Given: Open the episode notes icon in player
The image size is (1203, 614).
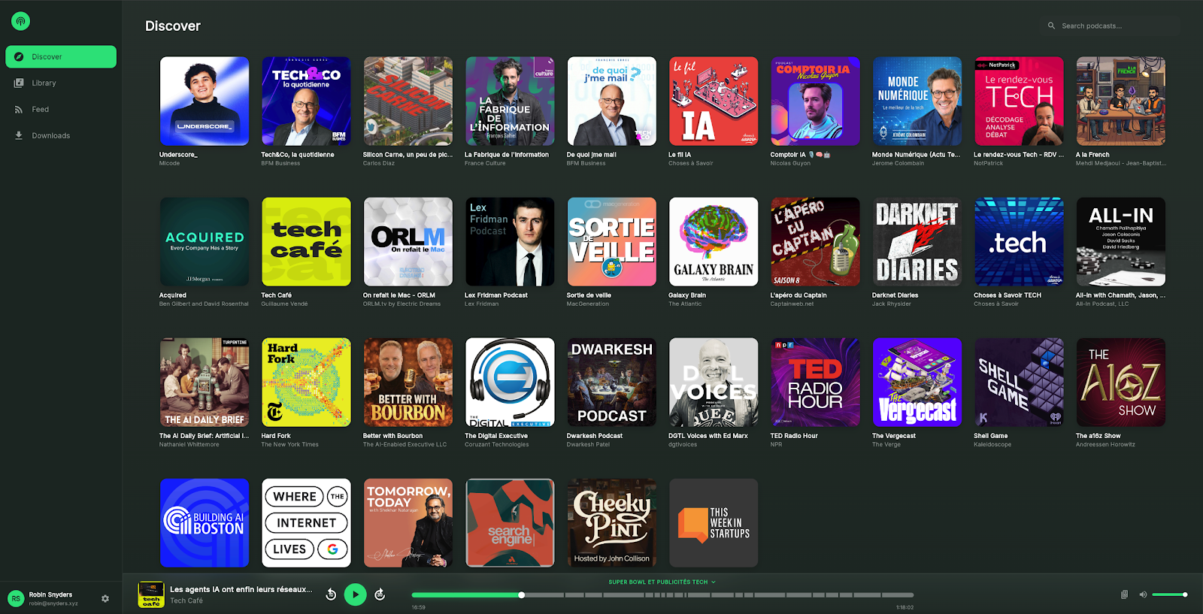Looking at the screenshot, I should point(1124,594).
